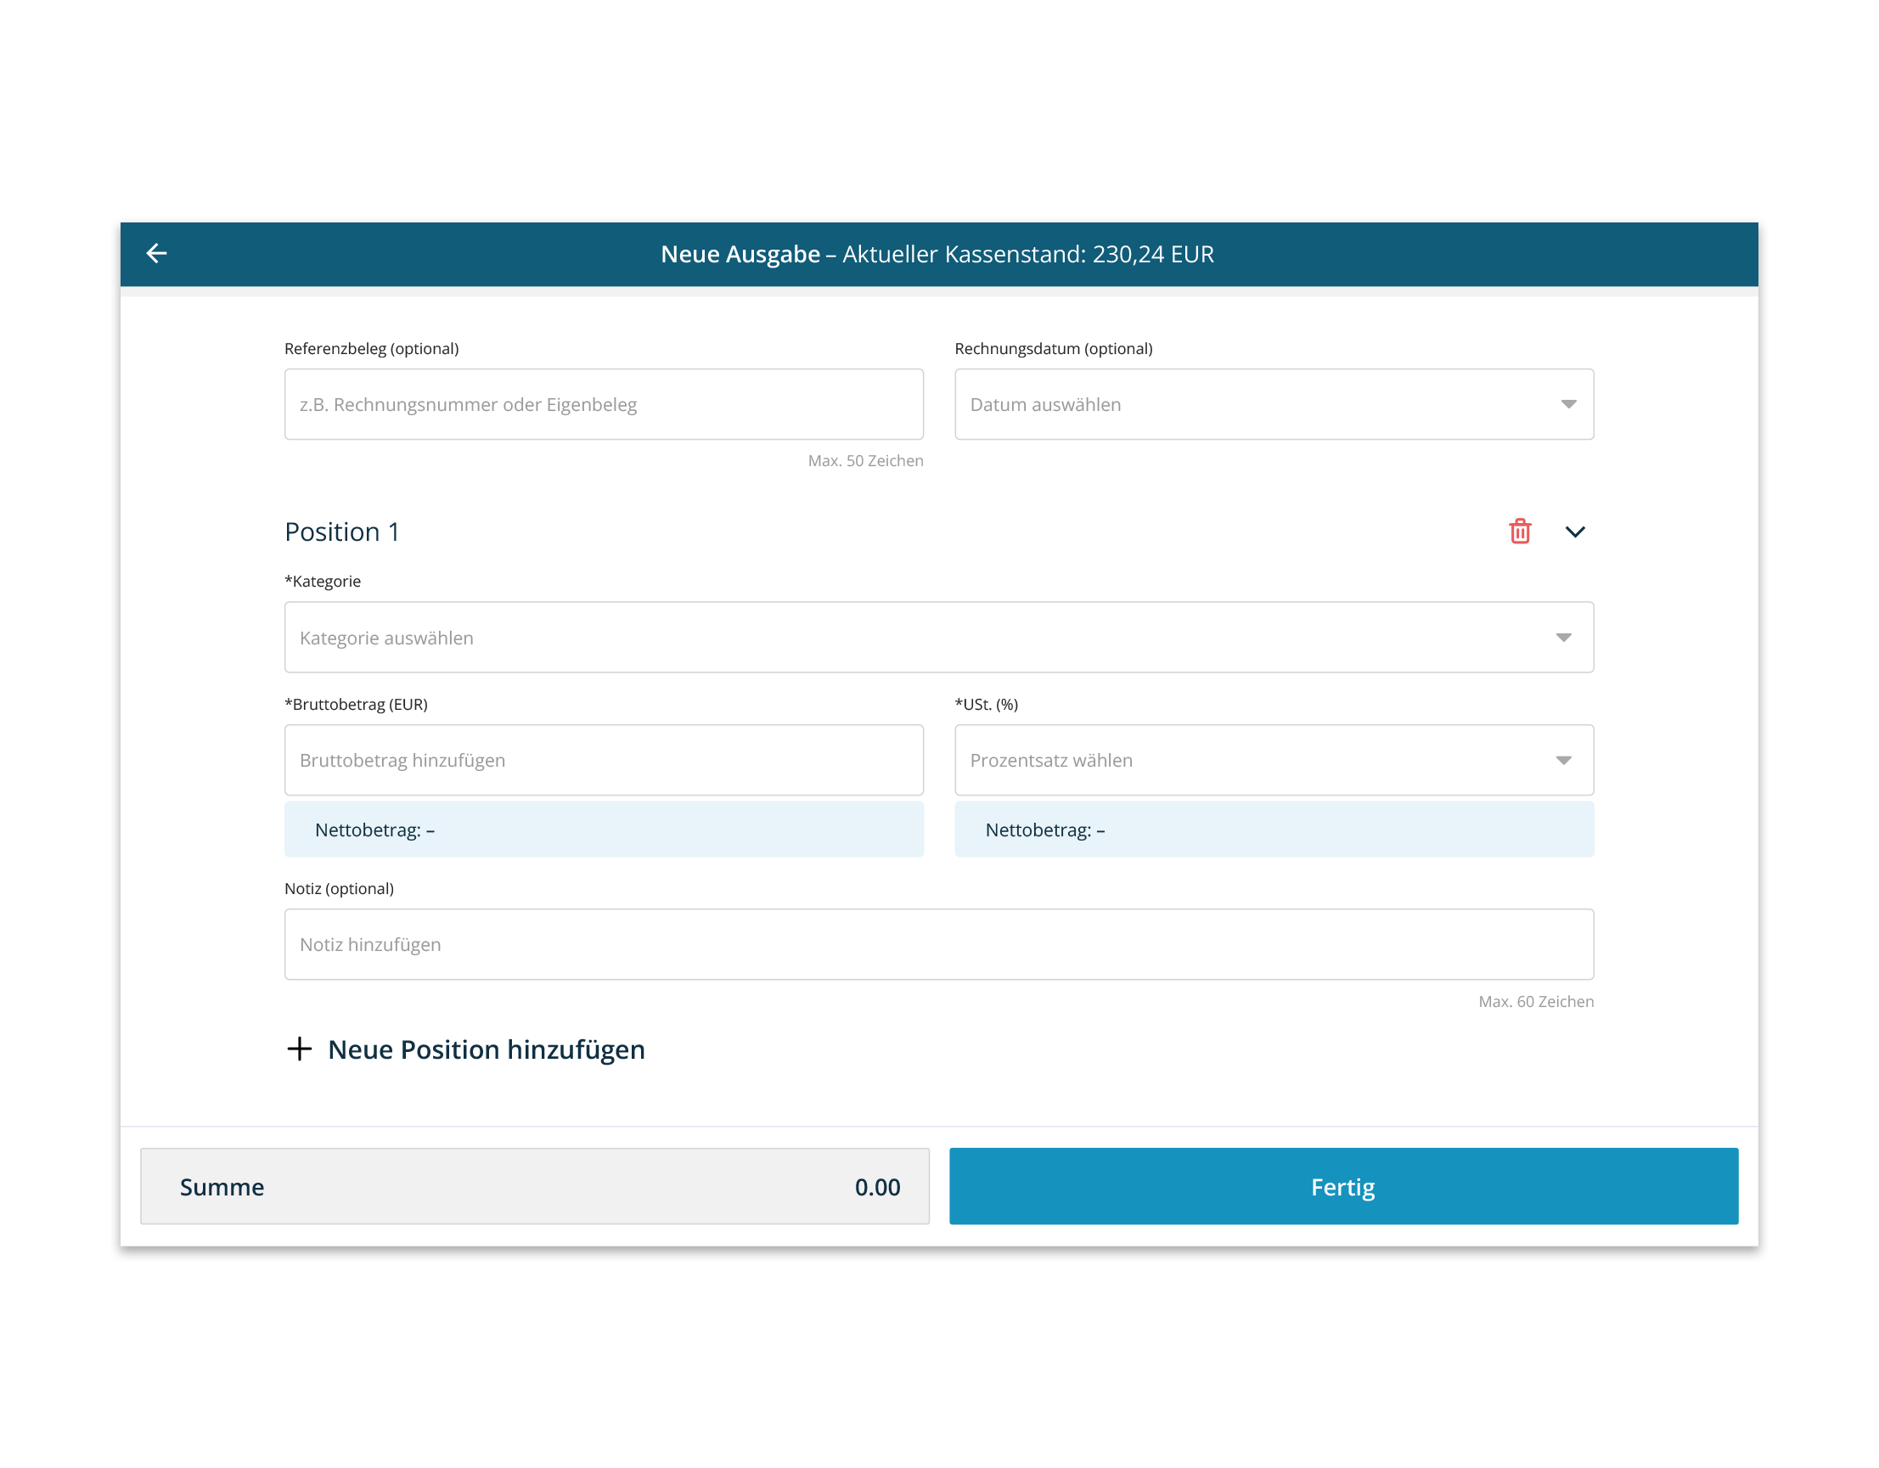Click the Datum auswählen placeholder text
The width and height of the screenshot is (1879, 1468).
pos(1045,404)
